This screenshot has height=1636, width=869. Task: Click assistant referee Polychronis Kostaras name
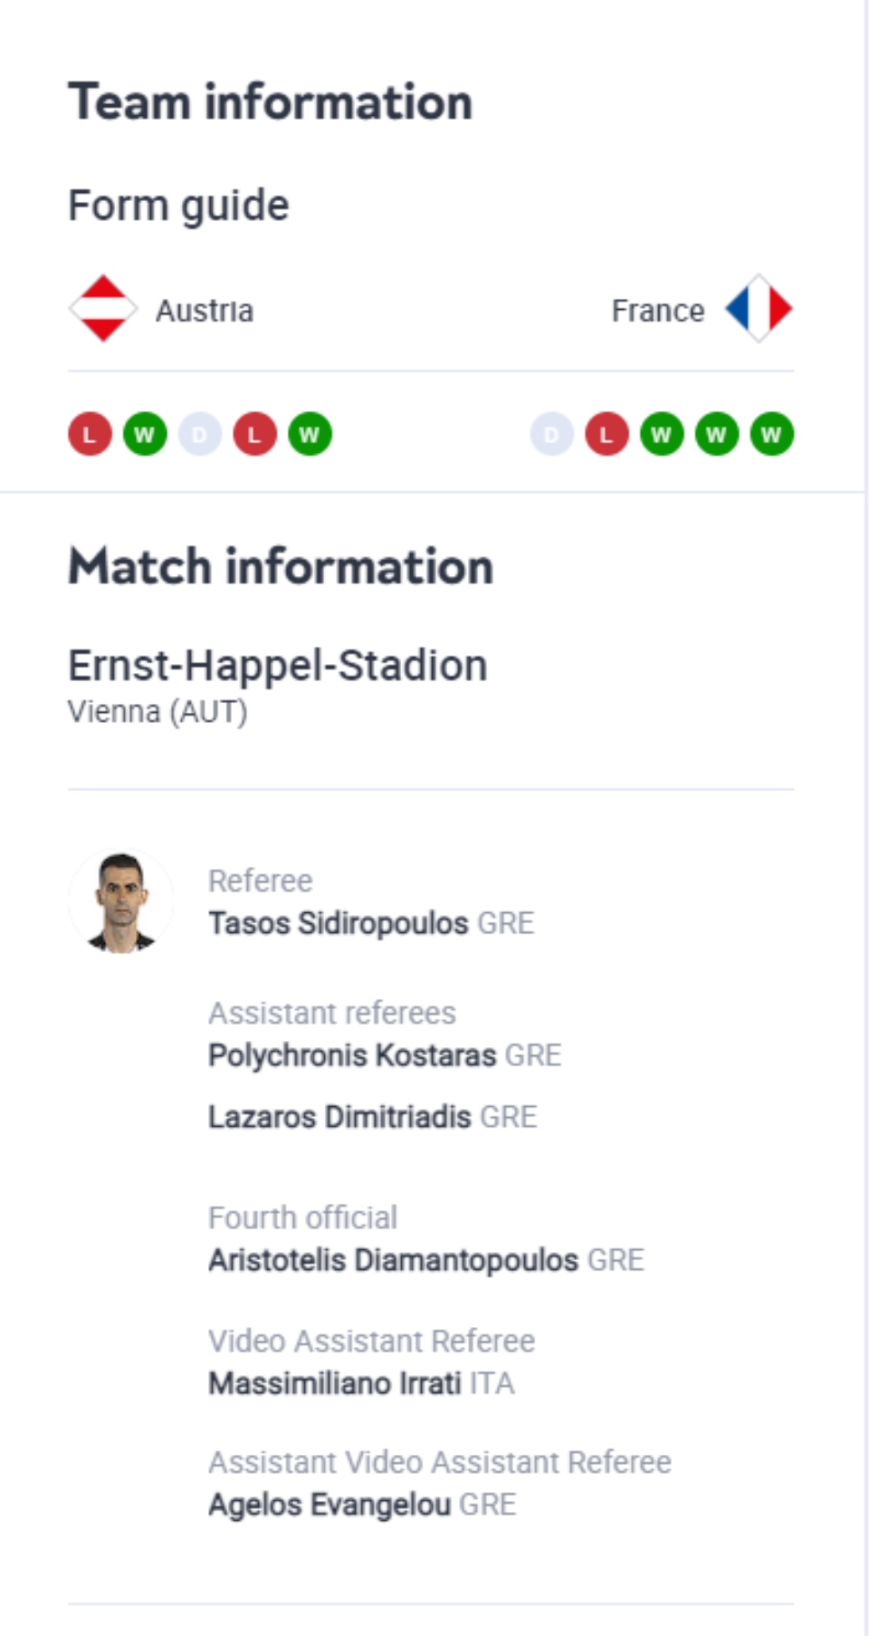(353, 1055)
